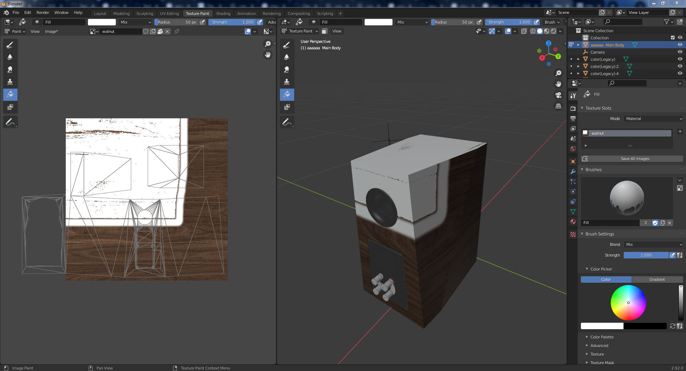Open Brush dropdown in viewport header

552,22
